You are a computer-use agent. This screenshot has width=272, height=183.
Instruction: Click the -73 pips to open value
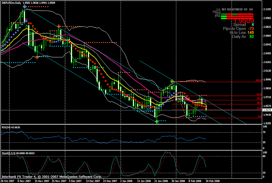point(251,29)
